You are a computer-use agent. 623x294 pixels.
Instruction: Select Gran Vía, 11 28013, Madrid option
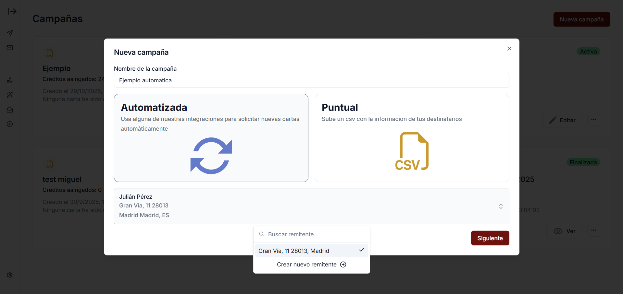(294, 250)
